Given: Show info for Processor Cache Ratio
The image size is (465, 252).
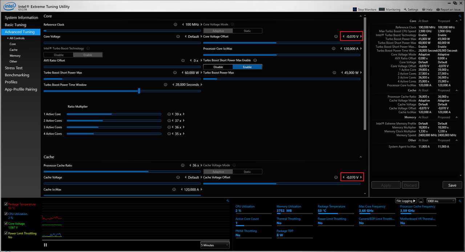Looking at the screenshot, I should point(182,165).
